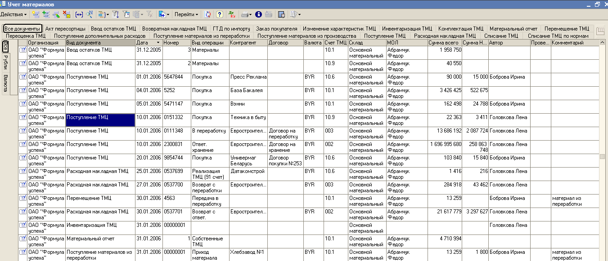The width and height of the screenshot is (608, 261).
Task: Open help with the question mark icon
Action: pyautogui.click(x=219, y=14)
